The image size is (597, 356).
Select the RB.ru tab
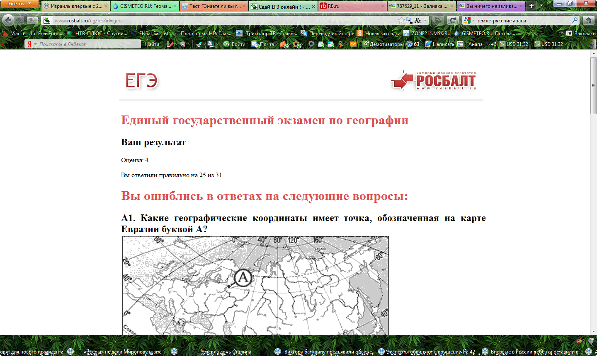click(x=352, y=6)
